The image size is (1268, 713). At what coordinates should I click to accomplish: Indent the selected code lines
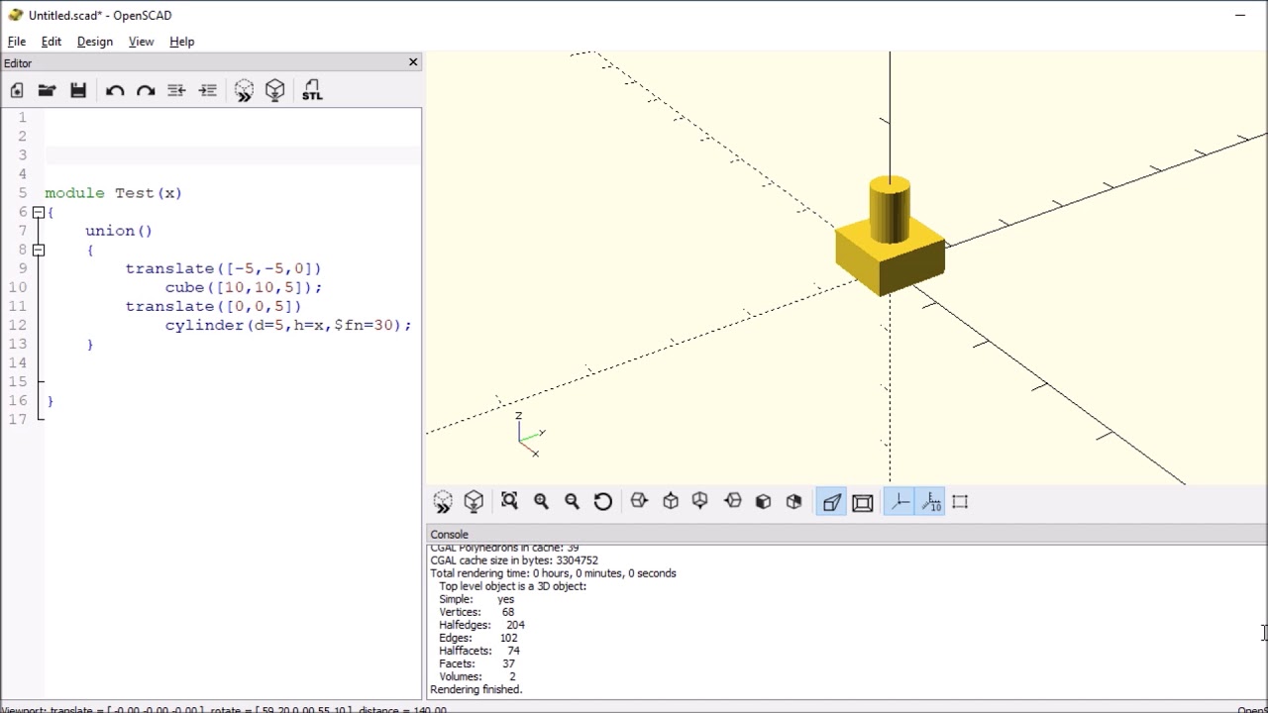coord(208,91)
